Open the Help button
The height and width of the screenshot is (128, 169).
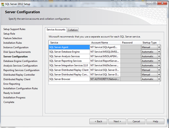[x=155, y=121]
